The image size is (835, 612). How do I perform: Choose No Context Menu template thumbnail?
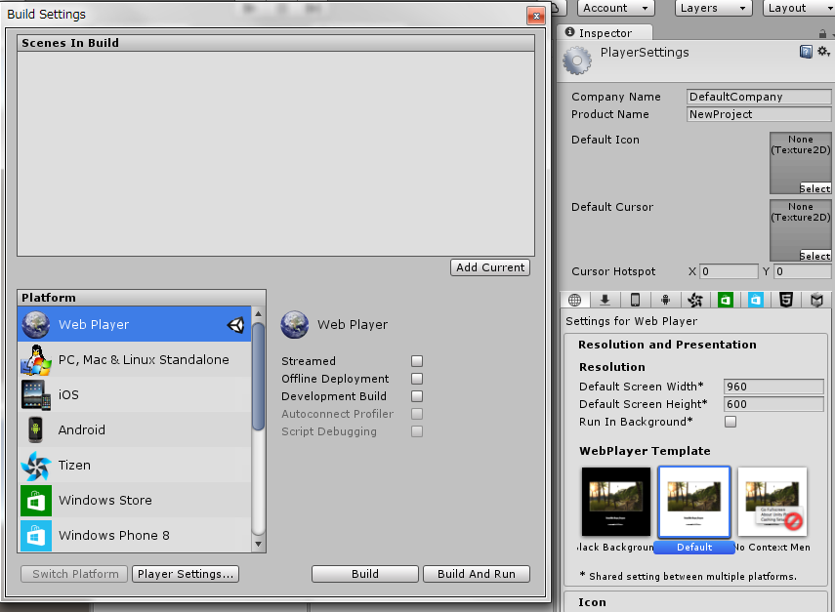[x=772, y=502]
